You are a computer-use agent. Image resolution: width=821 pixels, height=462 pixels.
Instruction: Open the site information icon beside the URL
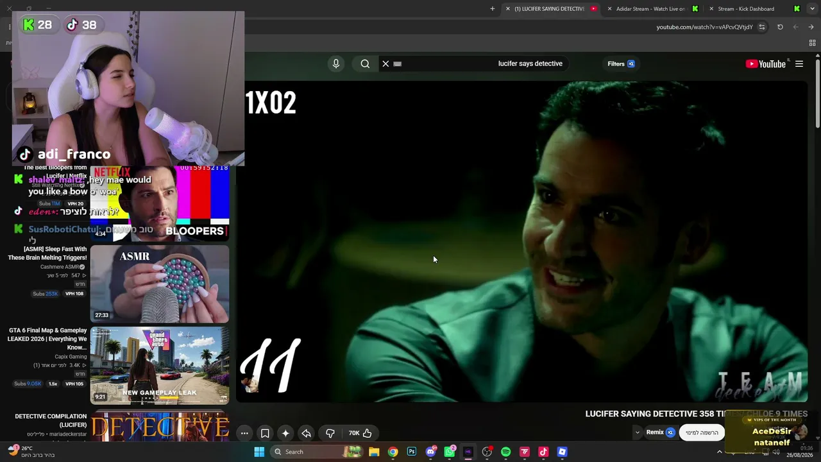pos(762,27)
